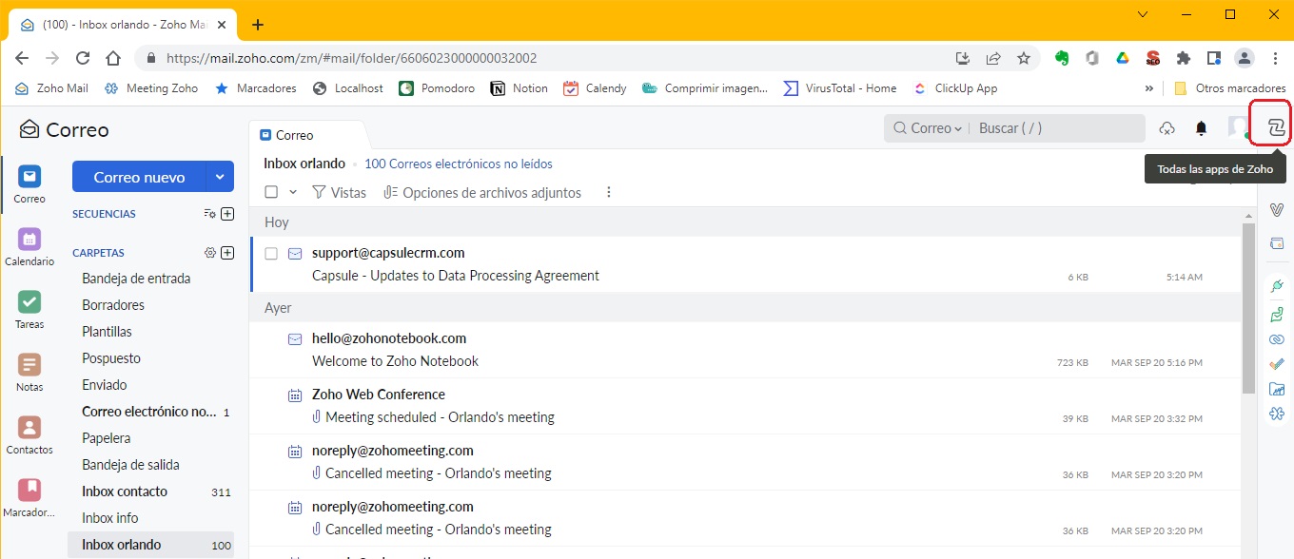Screen dimensions: 1294x559
Task: Open the Chrome three-dot menu
Action: coord(1275,58)
